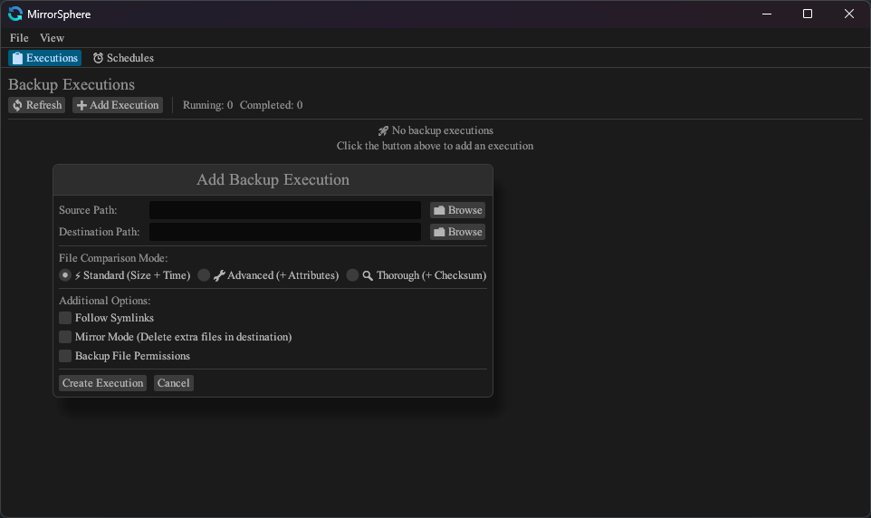Image resolution: width=871 pixels, height=518 pixels.
Task: Focus the Source Path input field
Action: [285, 210]
